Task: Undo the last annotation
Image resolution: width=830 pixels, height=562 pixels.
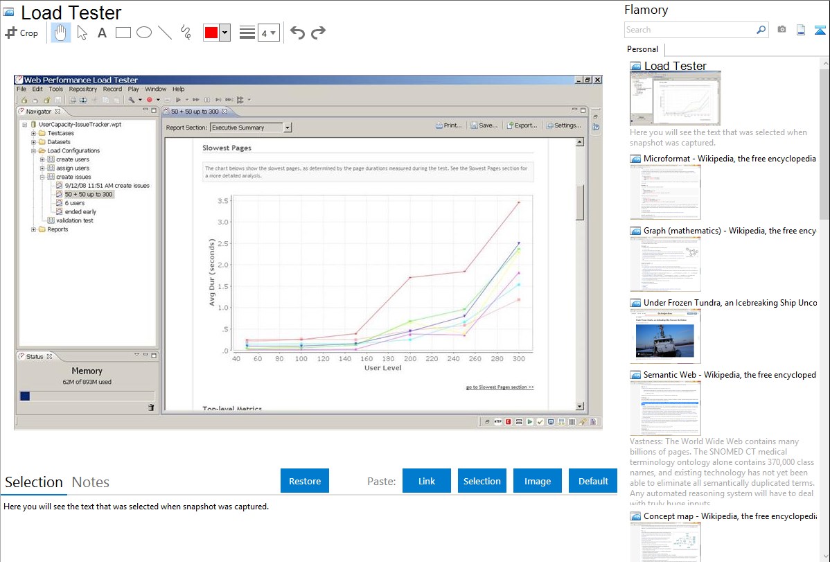Action: tap(297, 33)
